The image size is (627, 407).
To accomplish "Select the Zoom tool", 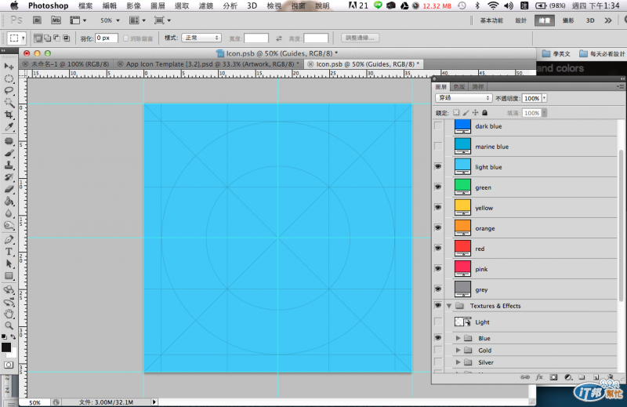I will [x=9, y=325].
